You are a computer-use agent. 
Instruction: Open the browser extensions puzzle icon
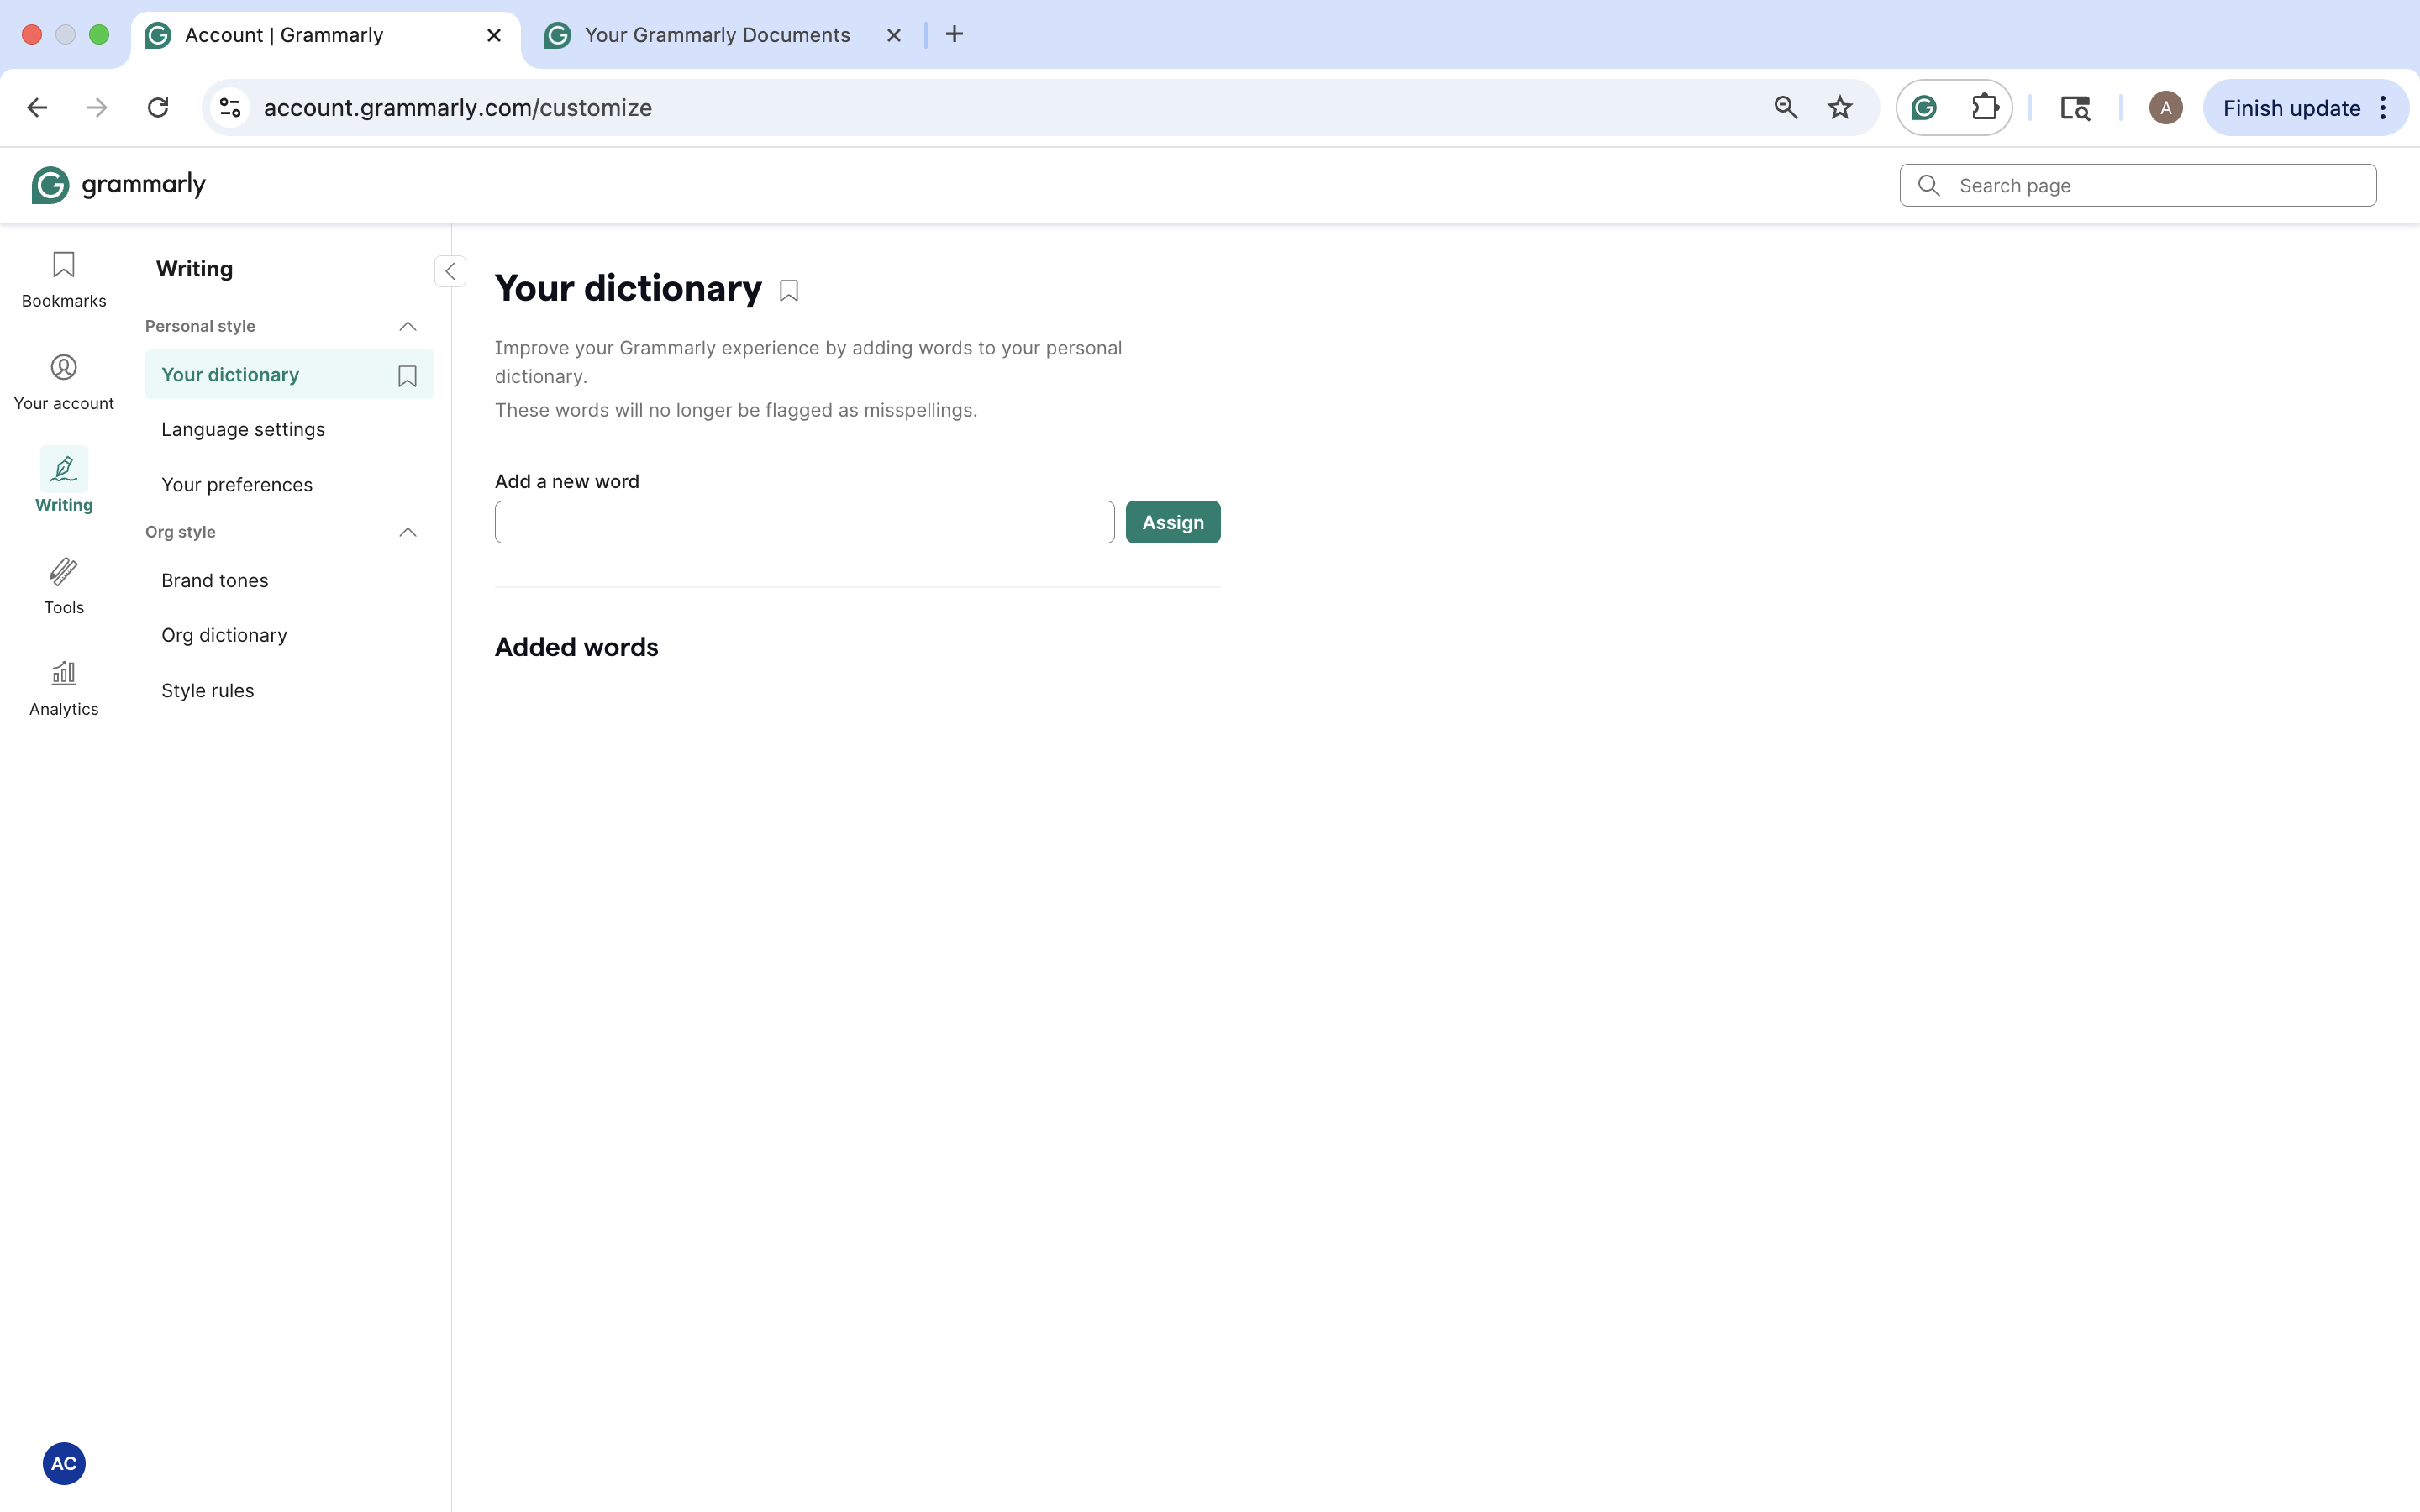point(1986,107)
